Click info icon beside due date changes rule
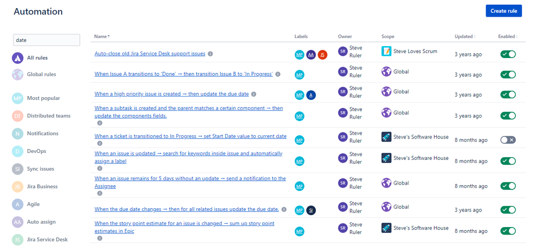 (284, 209)
